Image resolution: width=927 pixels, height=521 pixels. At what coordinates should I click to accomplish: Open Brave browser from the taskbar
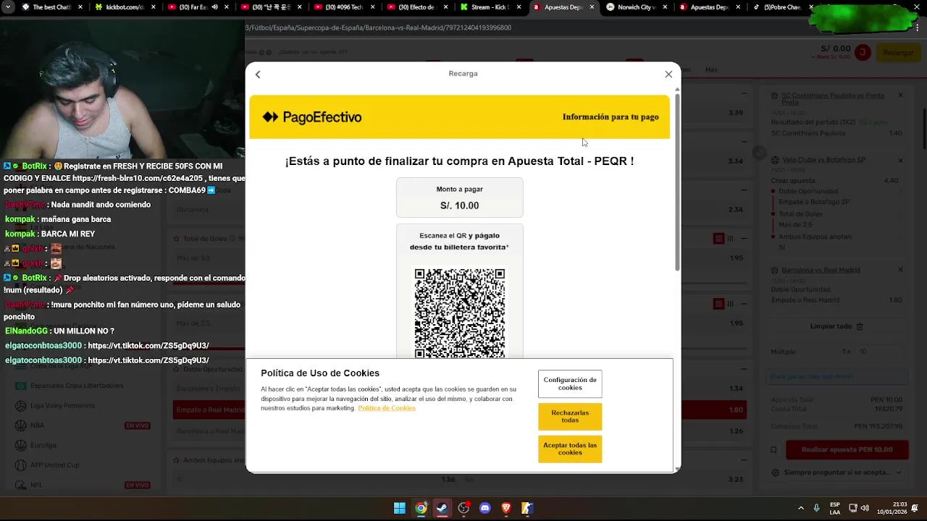[506, 508]
